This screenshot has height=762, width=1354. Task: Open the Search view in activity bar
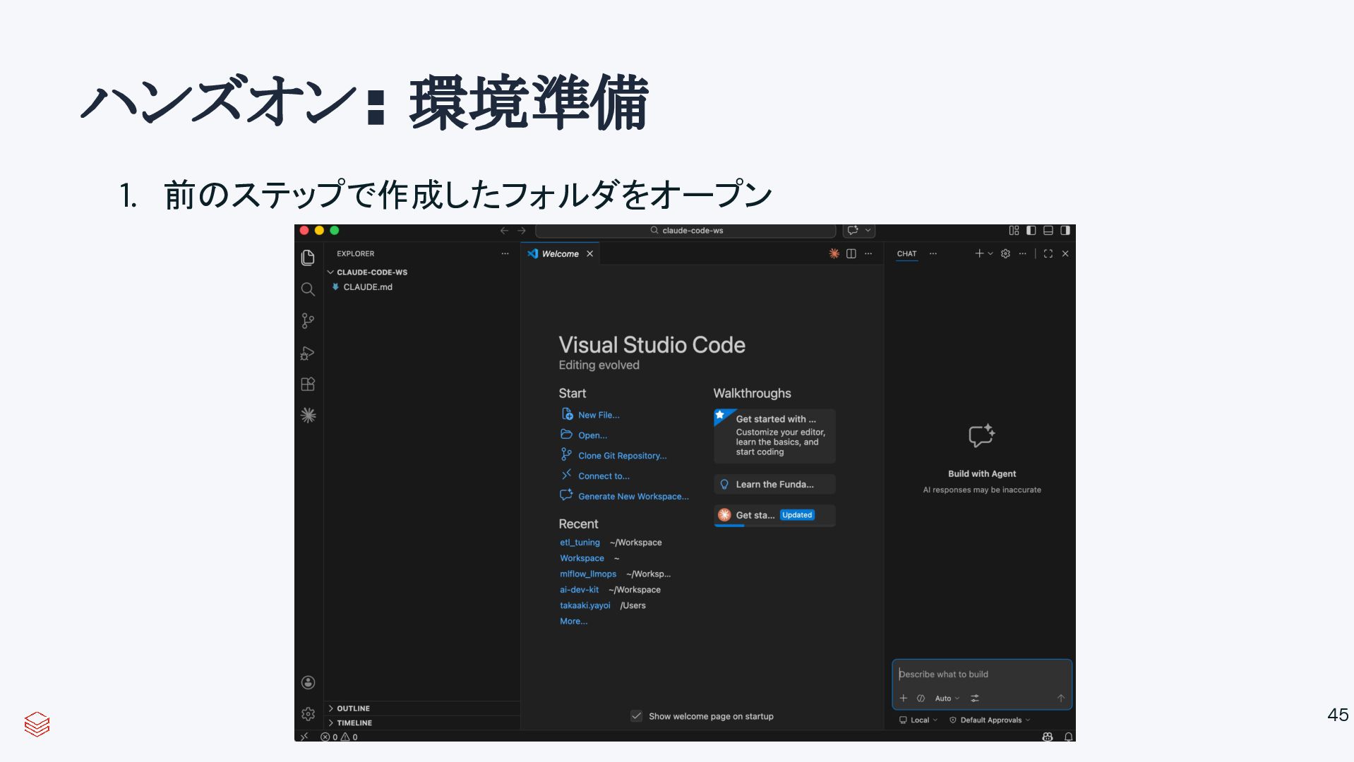[308, 289]
